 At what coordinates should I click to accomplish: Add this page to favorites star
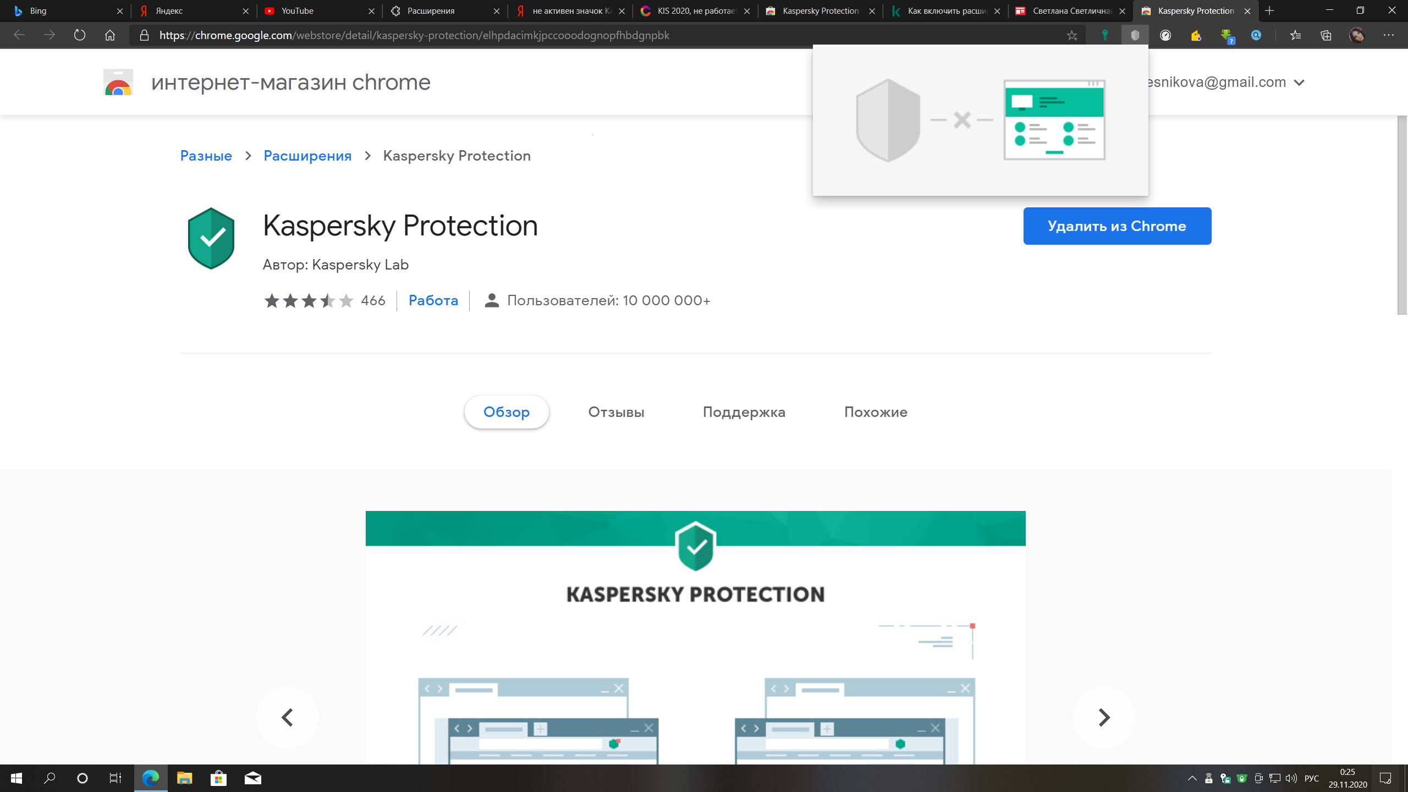(1072, 36)
